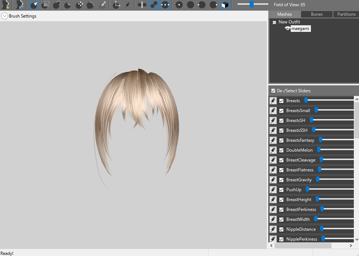Uncheck the De-/Select Sliders checkbox

click(x=273, y=91)
